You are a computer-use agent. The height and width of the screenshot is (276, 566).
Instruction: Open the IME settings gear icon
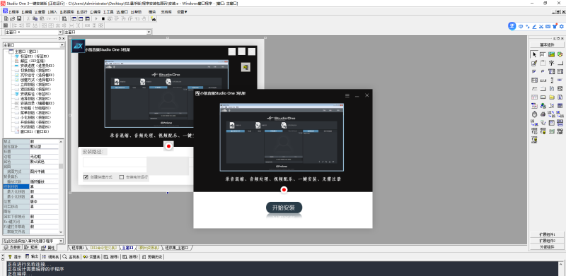coord(561,26)
